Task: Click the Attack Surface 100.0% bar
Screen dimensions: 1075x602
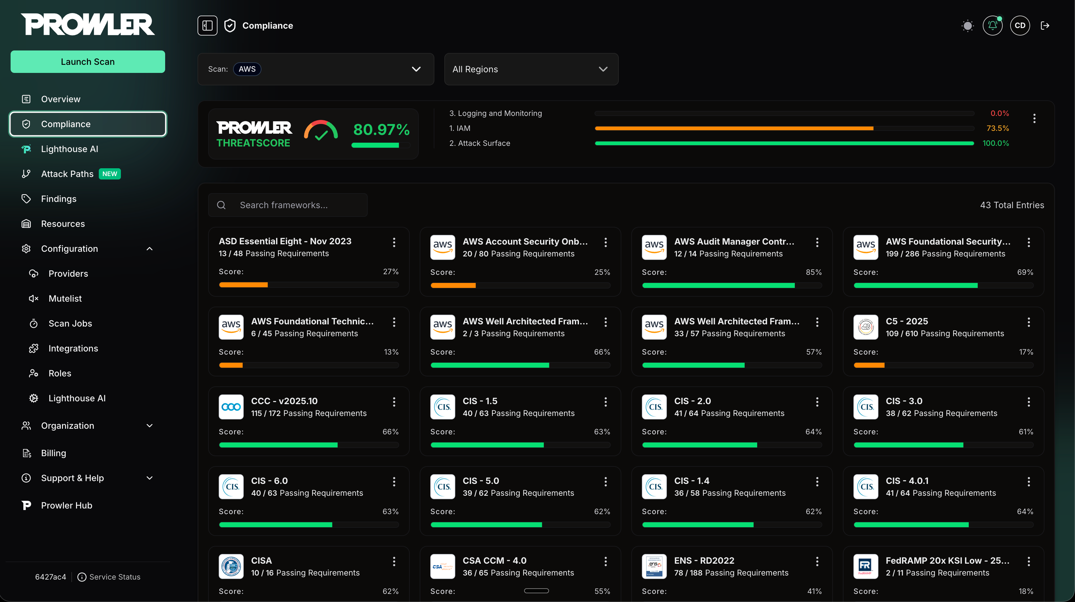Action: coord(785,143)
